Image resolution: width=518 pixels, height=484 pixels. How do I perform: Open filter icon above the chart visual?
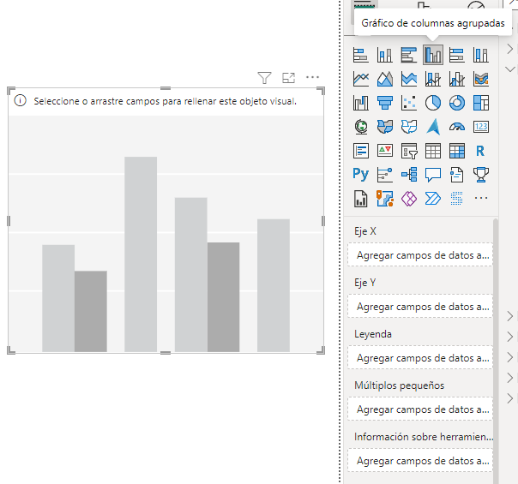click(x=264, y=78)
